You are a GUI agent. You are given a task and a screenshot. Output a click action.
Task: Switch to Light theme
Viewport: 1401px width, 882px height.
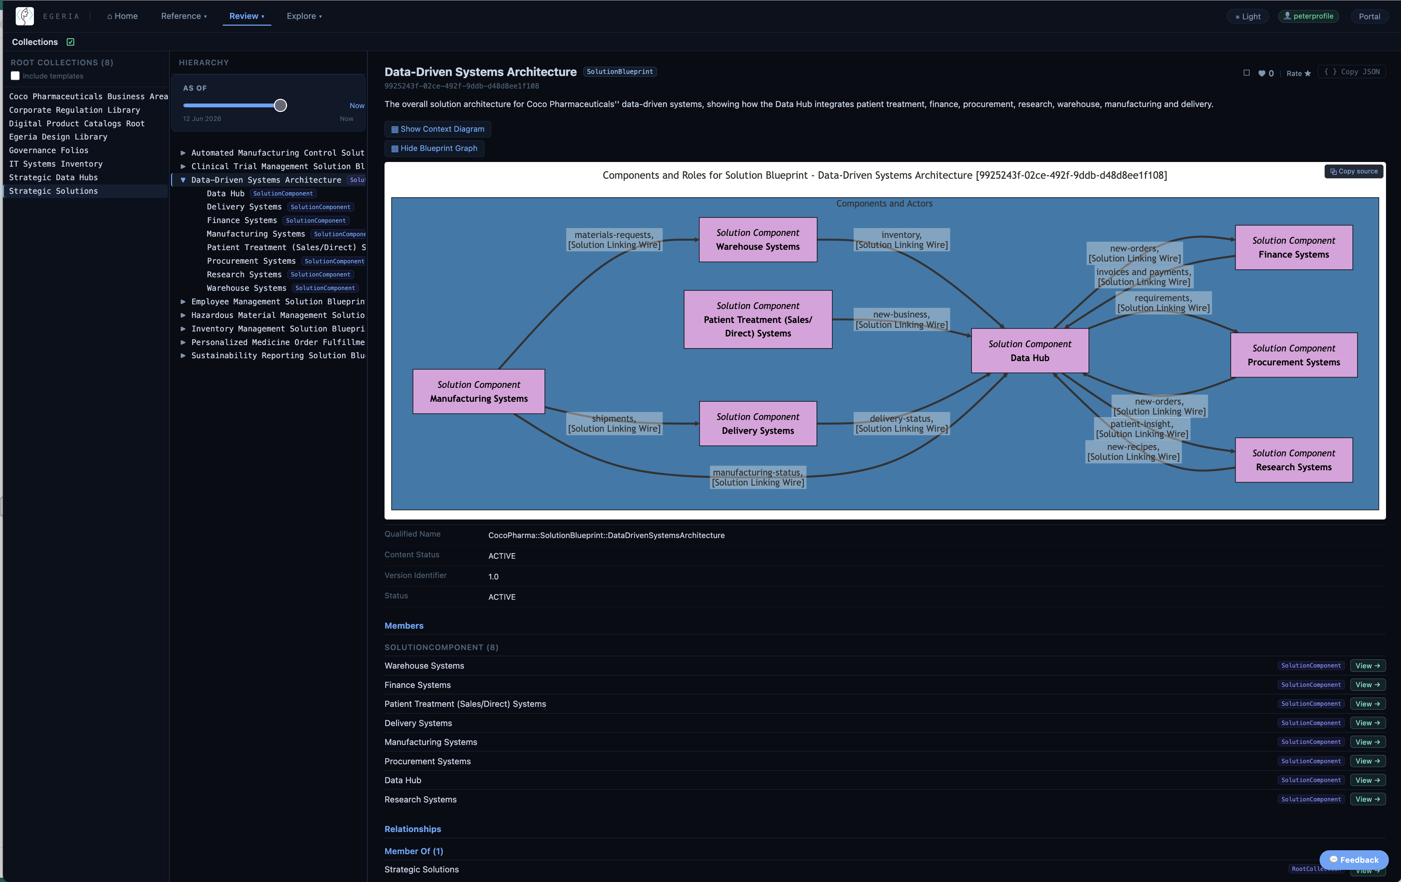(1247, 16)
